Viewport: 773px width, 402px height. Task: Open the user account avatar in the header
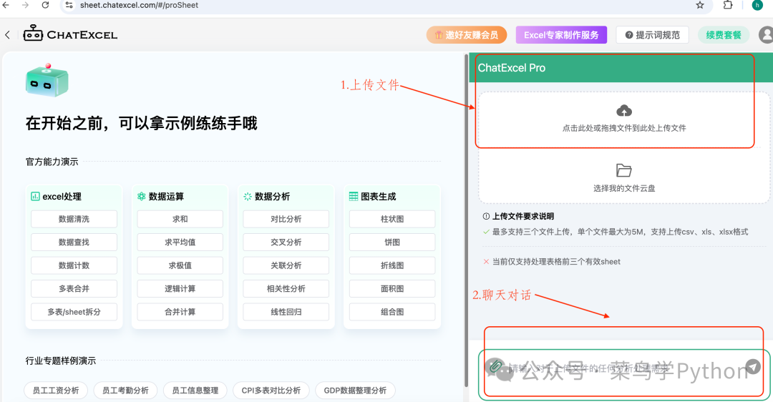tap(766, 35)
